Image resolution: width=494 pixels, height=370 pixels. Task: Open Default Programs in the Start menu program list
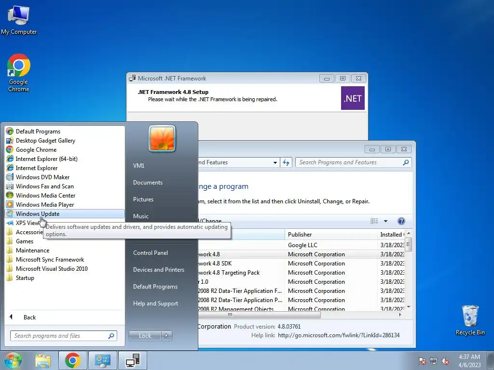tap(65, 132)
